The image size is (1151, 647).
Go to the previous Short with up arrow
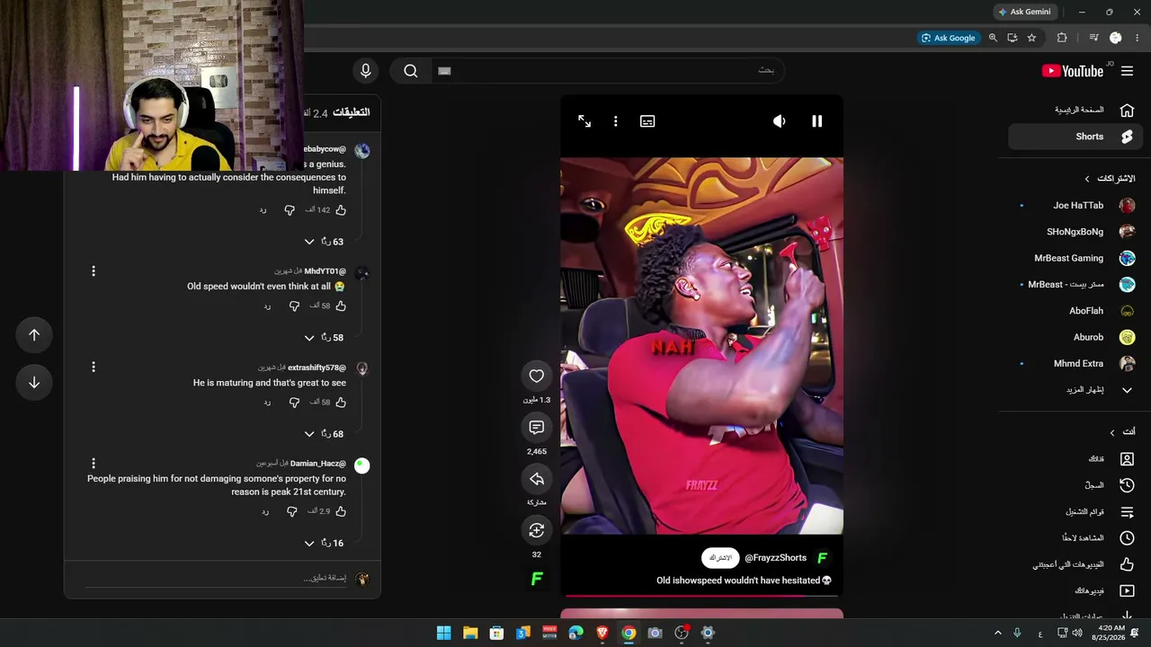pyautogui.click(x=34, y=335)
